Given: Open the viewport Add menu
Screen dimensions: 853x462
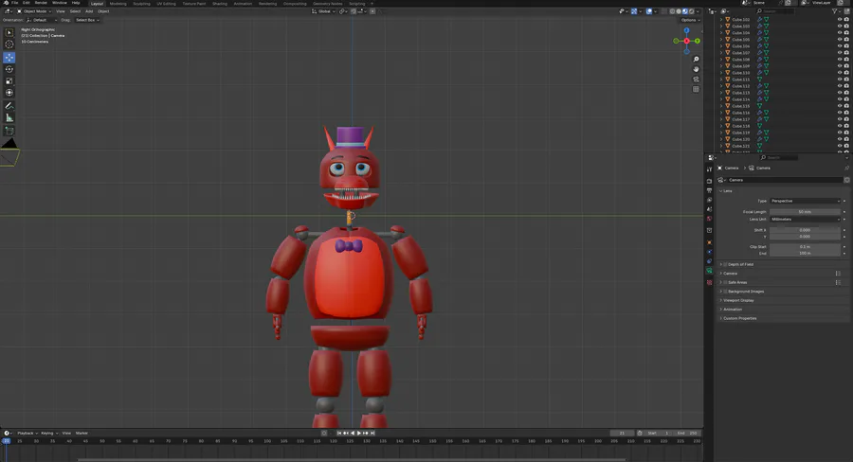Looking at the screenshot, I should point(89,10).
